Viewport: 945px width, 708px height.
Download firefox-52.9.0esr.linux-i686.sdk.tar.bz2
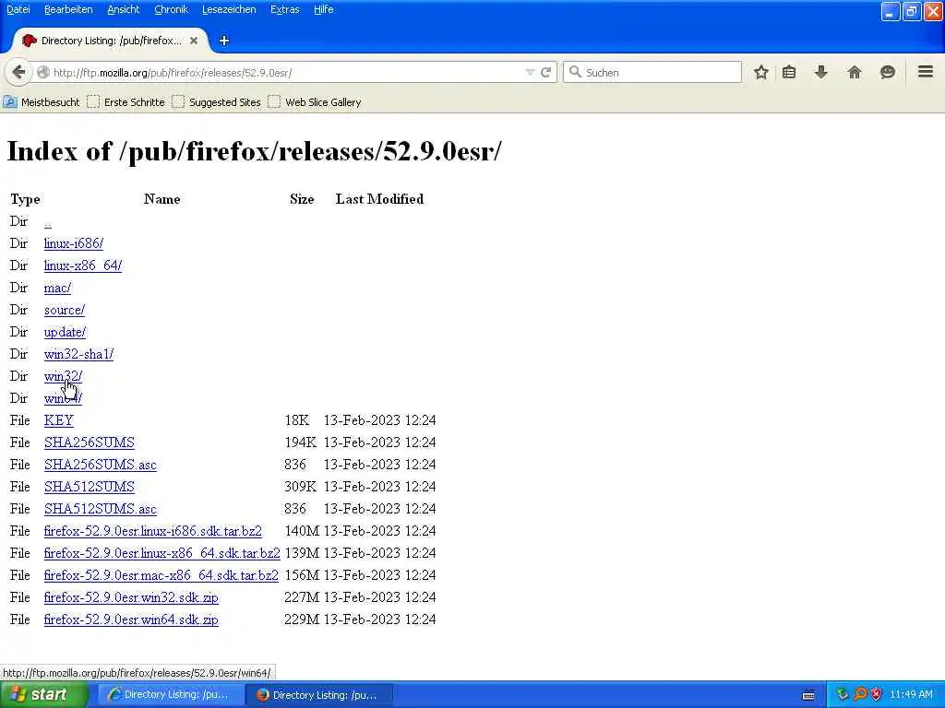tap(153, 531)
